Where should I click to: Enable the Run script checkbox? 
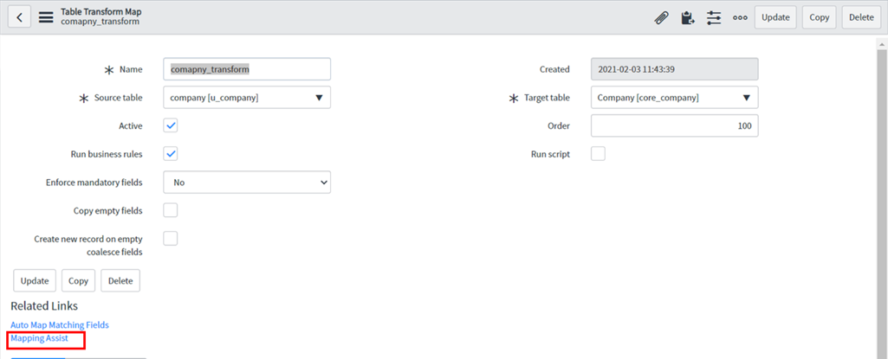click(x=598, y=154)
